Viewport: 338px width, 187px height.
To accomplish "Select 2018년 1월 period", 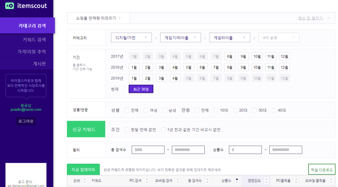I will [134, 67].
